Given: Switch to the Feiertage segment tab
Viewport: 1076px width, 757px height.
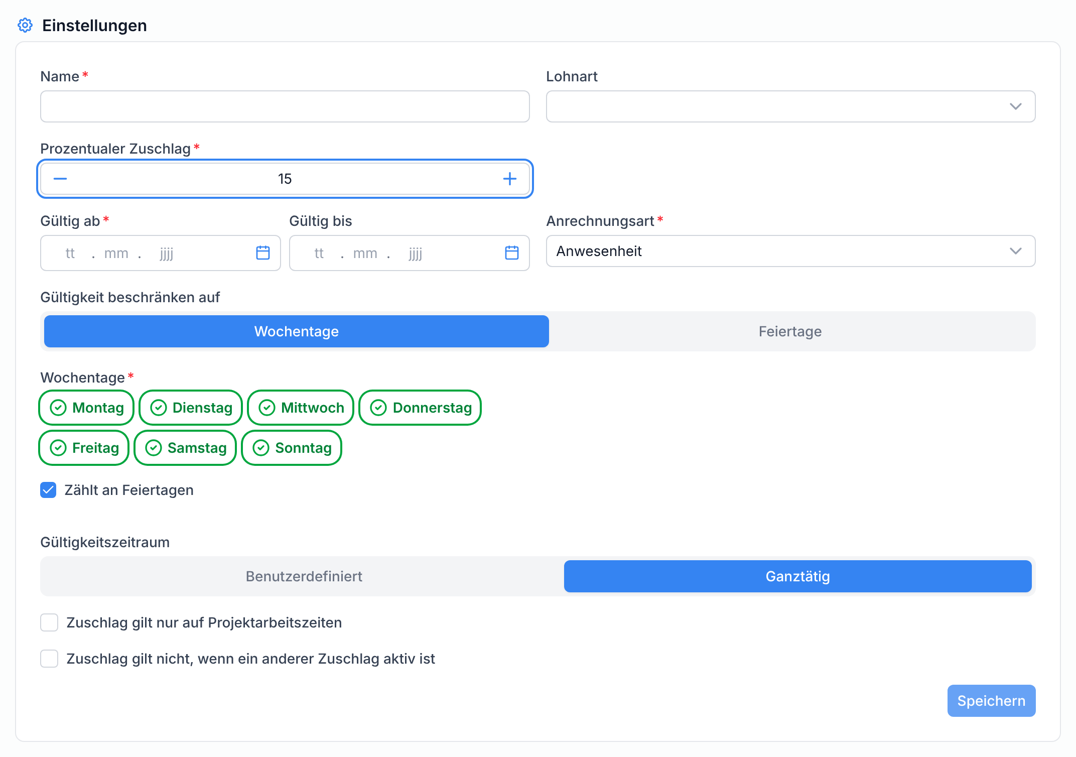Looking at the screenshot, I should click(790, 331).
